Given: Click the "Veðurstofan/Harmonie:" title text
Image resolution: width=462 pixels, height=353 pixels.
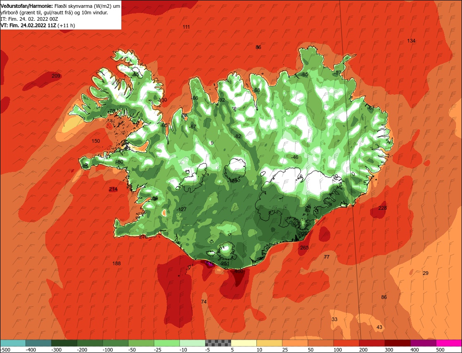Looking at the screenshot, I should coord(27,6).
